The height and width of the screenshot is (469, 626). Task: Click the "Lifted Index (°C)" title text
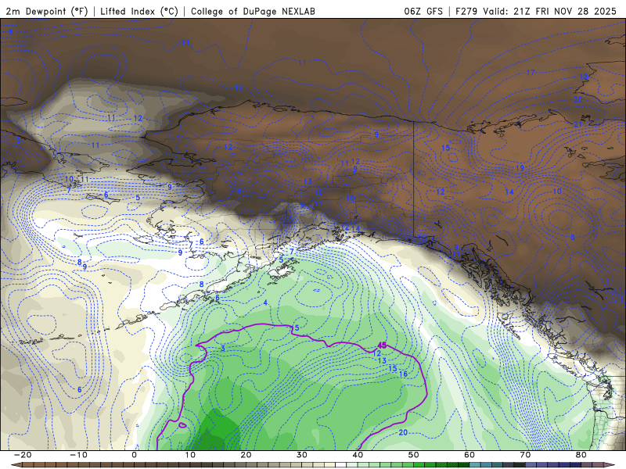pos(139,11)
